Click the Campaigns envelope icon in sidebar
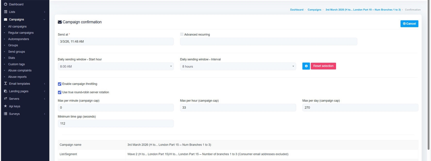This screenshot has height=161, width=431. coord(5,19)
